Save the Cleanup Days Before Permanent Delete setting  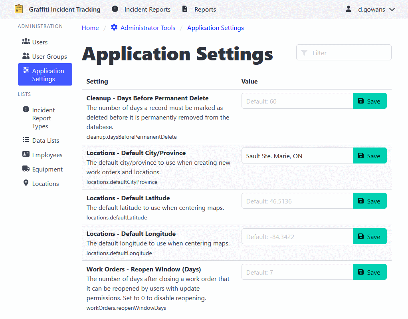click(x=370, y=101)
